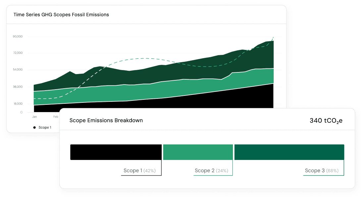The height and width of the screenshot is (199, 364).
Task: Click the 'Scope Emissions Breakdown' heading
Action: 106,120
